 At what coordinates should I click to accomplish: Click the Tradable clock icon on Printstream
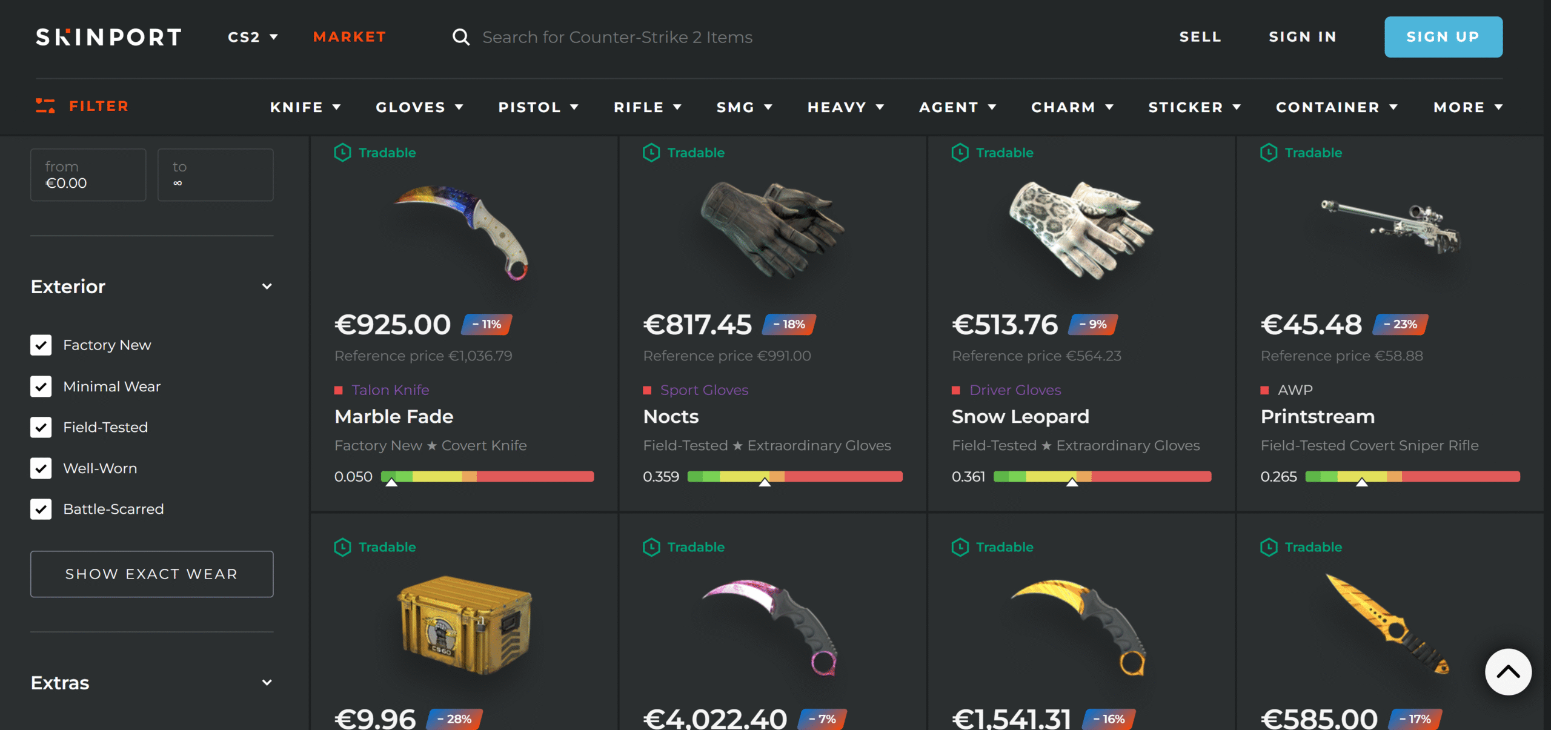click(1269, 153)
